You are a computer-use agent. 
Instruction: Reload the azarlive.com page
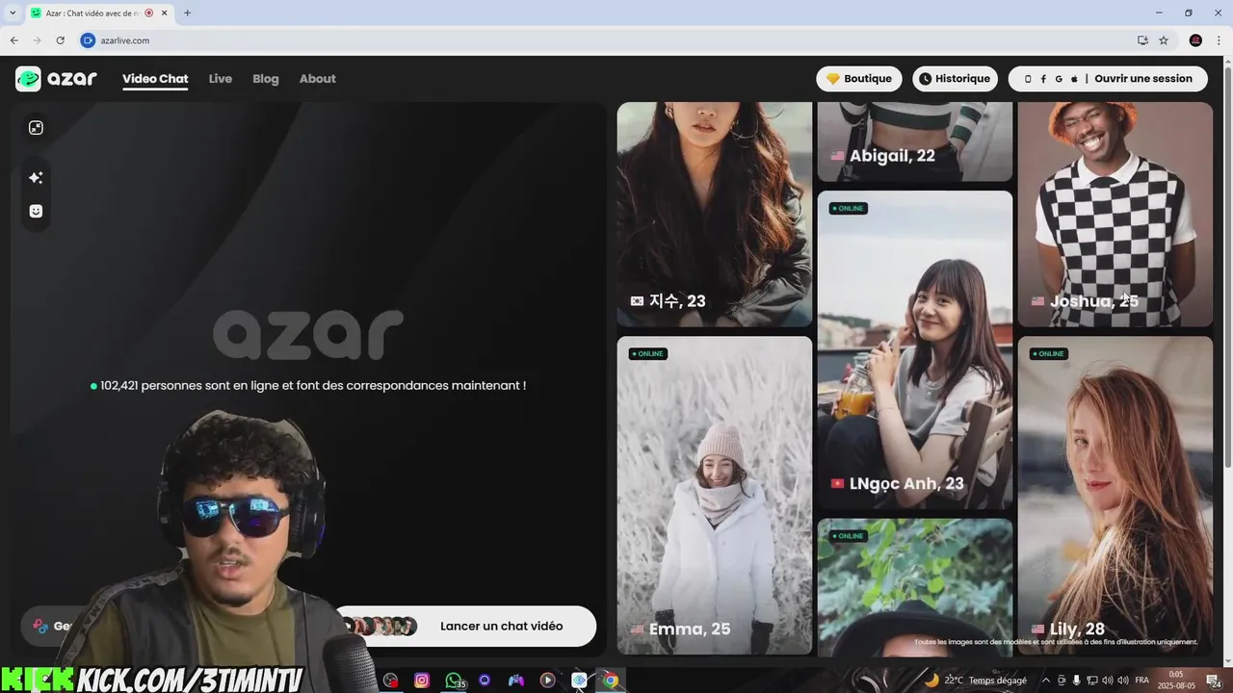pyautogui.click(x=60, y=40)
